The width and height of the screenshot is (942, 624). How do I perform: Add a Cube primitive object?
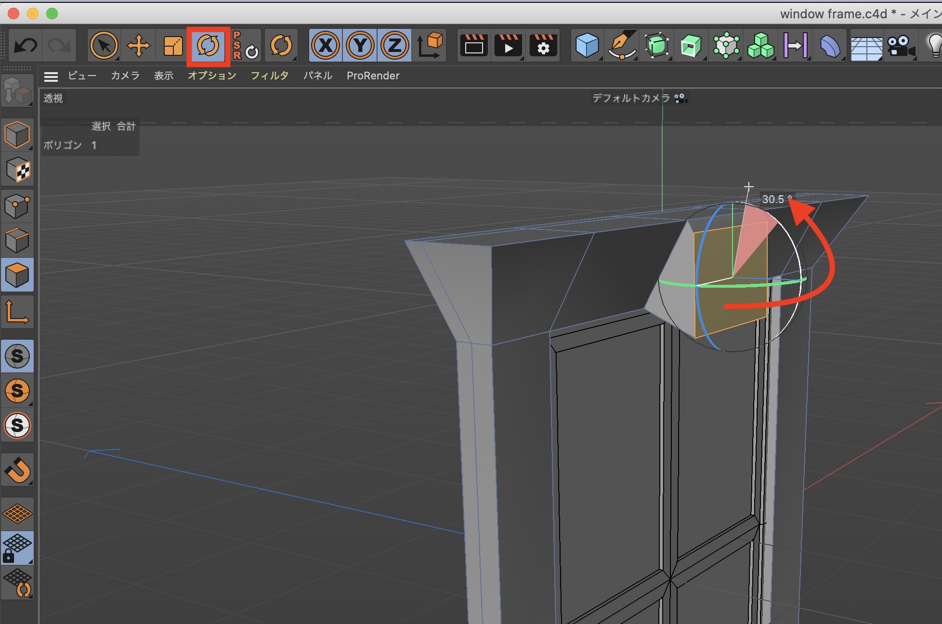(587, 46)
